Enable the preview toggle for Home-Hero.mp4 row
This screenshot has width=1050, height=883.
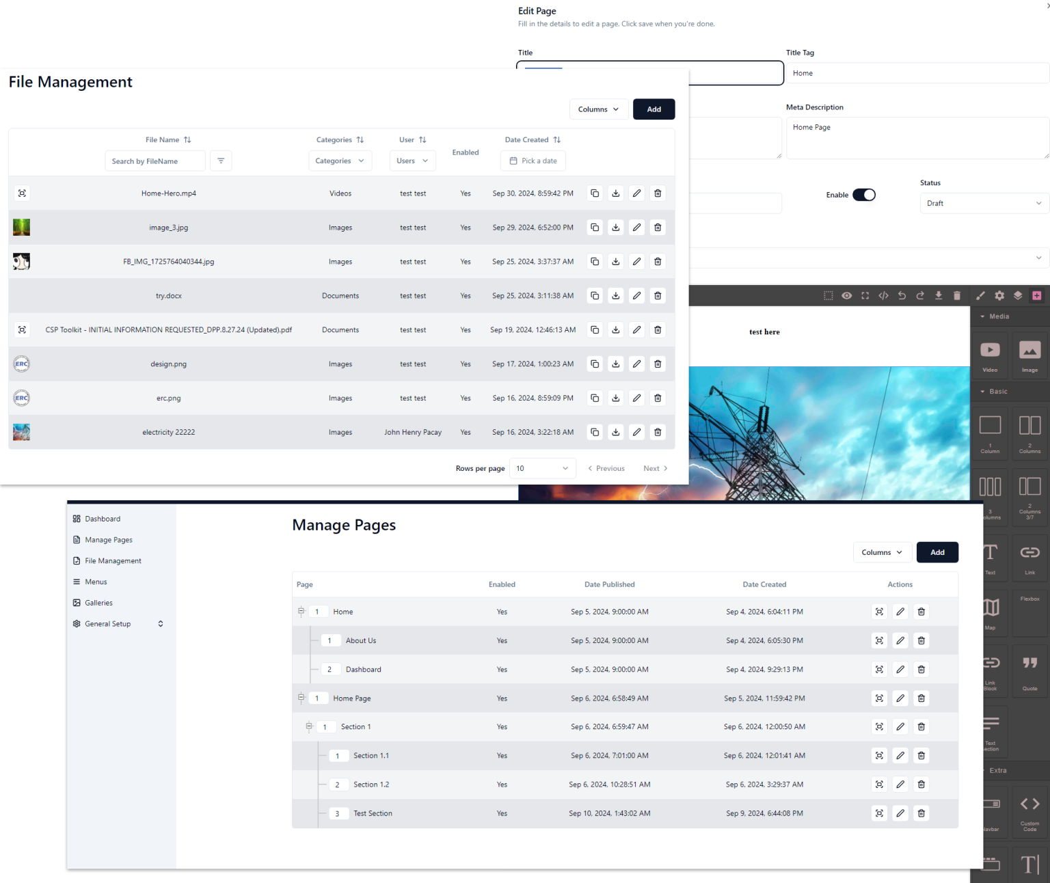pyautogui.click(x=22, y=193)
